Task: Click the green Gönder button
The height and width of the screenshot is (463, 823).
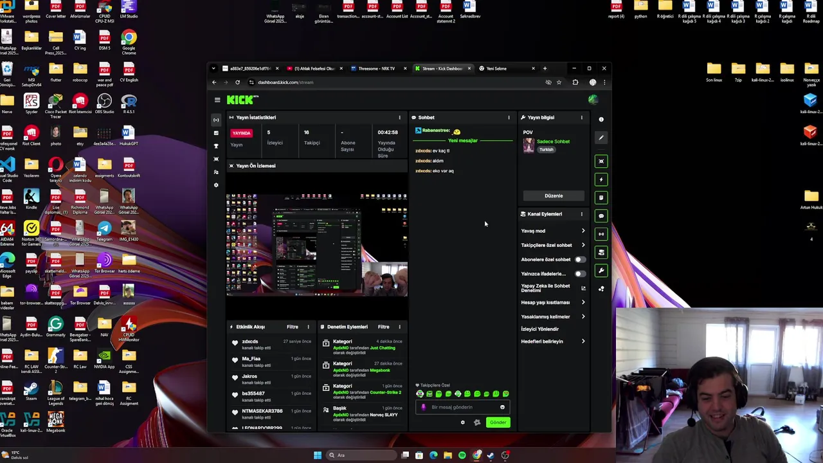Action: click(x=498, y=422)
